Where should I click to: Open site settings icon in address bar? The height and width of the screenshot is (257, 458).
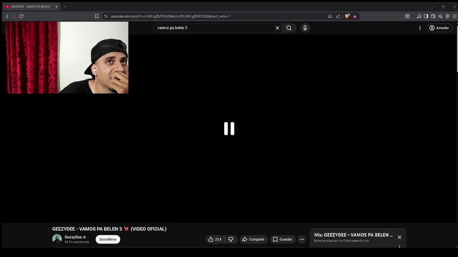106,16
